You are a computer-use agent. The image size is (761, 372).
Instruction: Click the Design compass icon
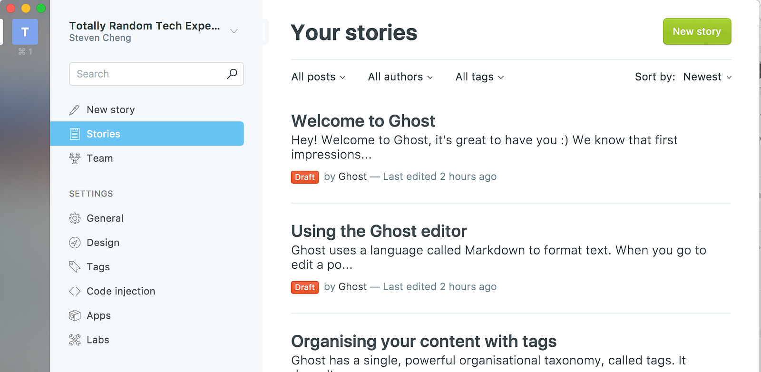click(75, 243)
